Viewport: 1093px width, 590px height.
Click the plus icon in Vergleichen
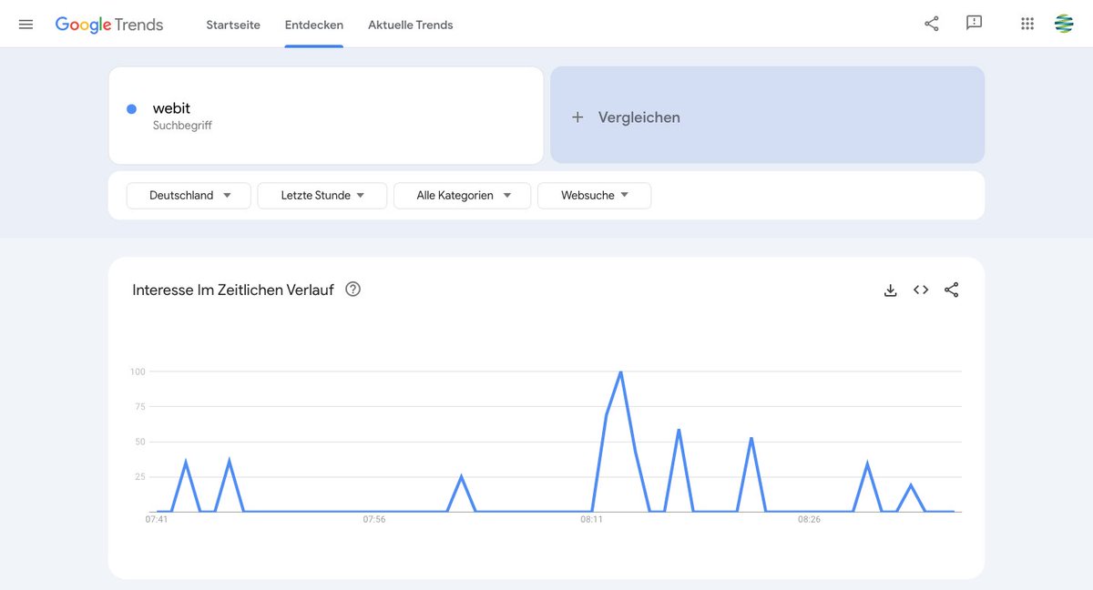point(577,117)
